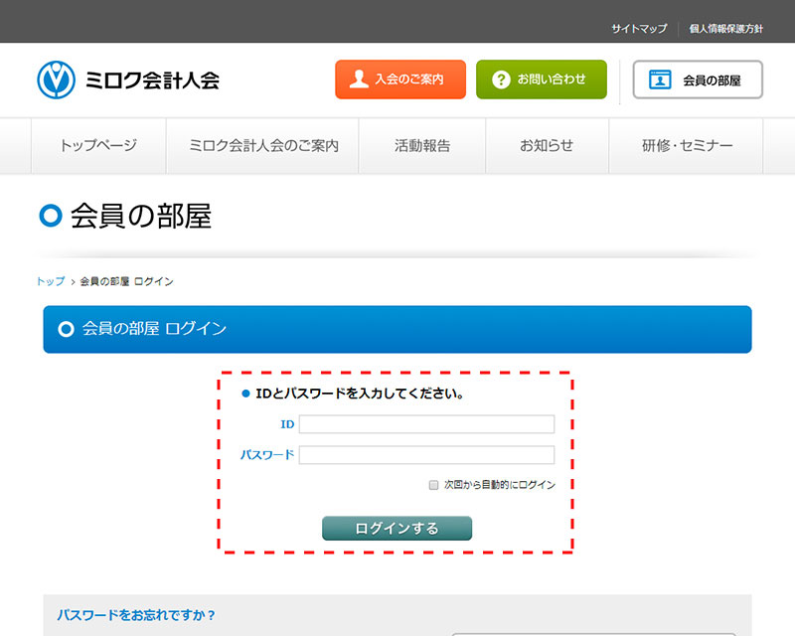Click the person icon on 入会のご案内 button
Viewport: 795px width, 636px height.
tap(359, 79)
